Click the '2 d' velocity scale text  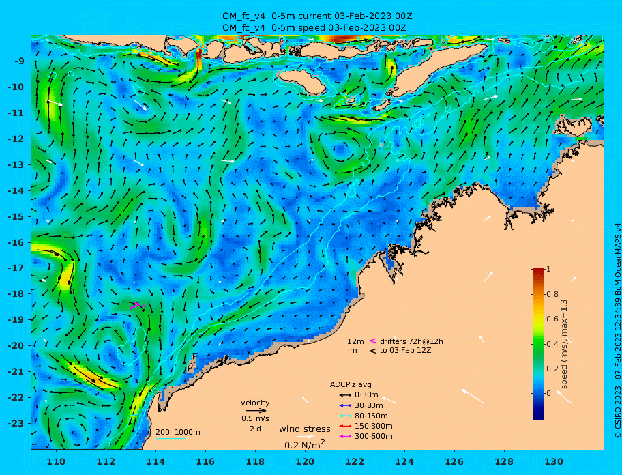[x=256, y=429]
